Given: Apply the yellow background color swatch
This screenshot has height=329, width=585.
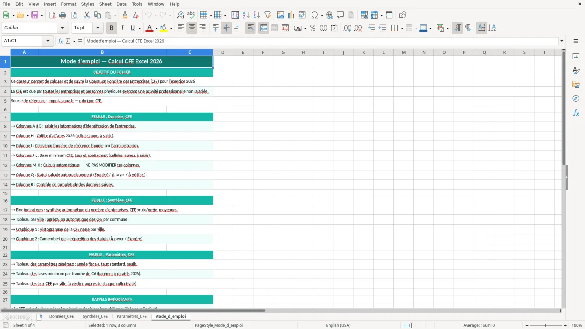Looking at the screenshot, I should (164, 28).
